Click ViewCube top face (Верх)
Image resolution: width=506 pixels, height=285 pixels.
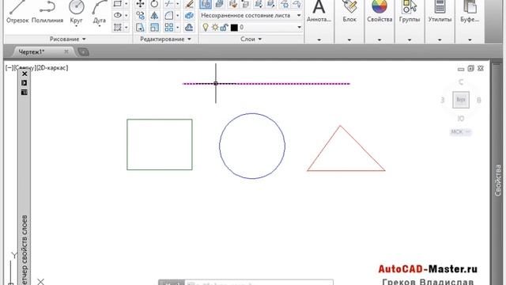pos(460,100)
